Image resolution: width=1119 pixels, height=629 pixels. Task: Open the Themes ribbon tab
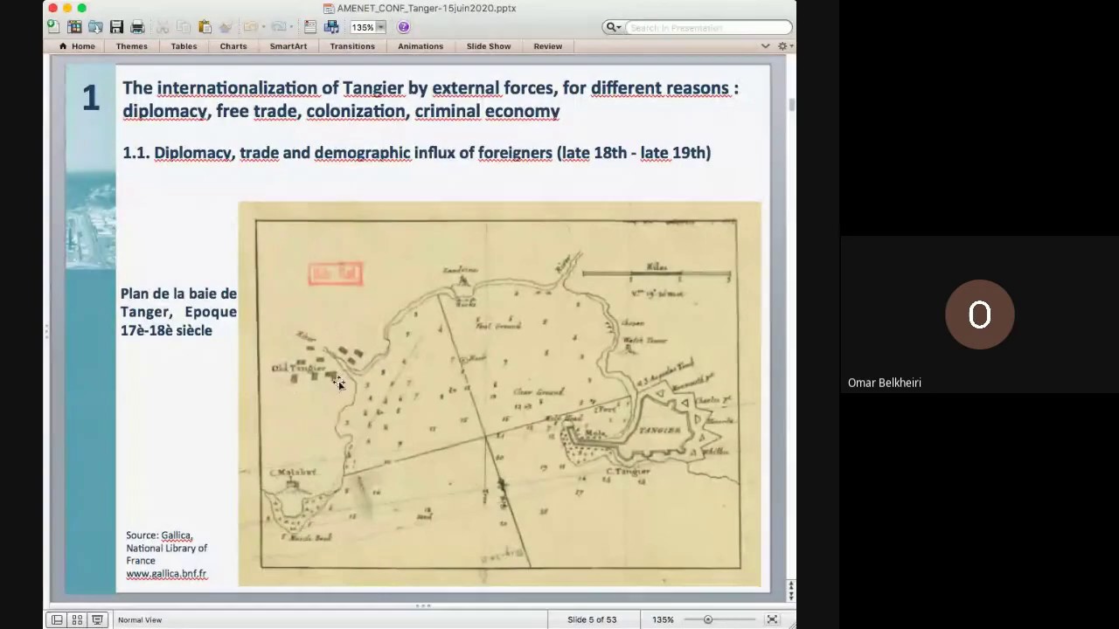point(132,46)
